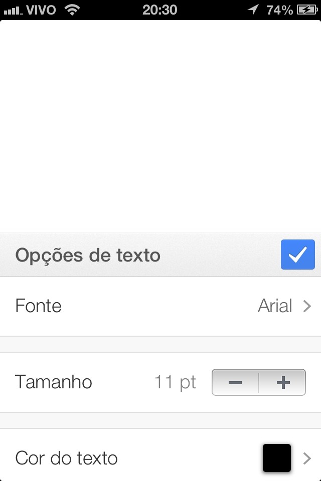321x481 pixels.
Task: Tap the Wi-Fi icon in the status bar
Action: click(x=73, y=10)
